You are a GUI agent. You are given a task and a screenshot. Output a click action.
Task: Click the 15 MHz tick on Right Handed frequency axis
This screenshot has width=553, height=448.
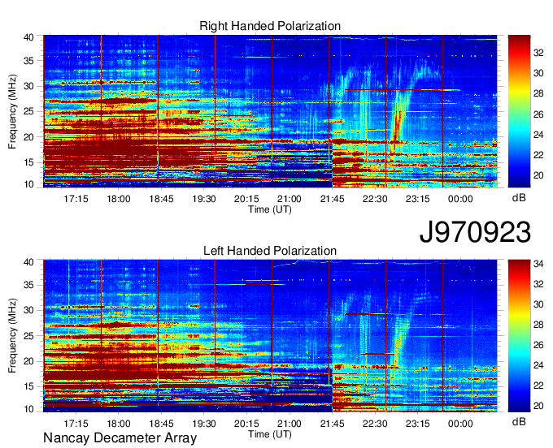click(x=28, y=162)
